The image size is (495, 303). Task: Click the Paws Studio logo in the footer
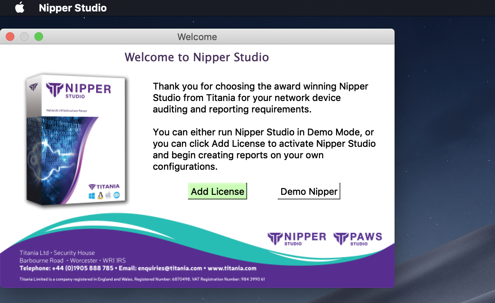(x=358, y=237)
